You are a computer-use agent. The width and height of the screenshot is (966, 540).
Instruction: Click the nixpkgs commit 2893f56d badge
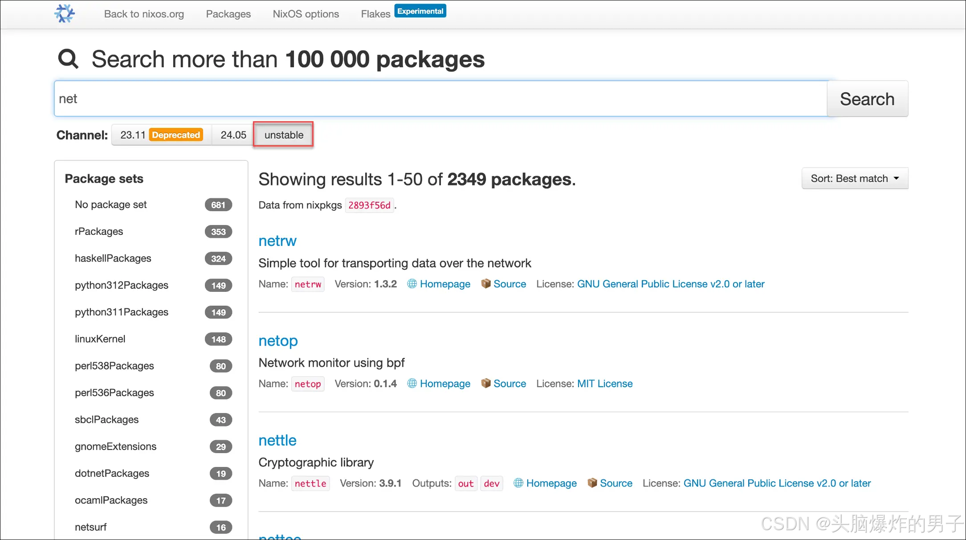click(x=369, y=205)
